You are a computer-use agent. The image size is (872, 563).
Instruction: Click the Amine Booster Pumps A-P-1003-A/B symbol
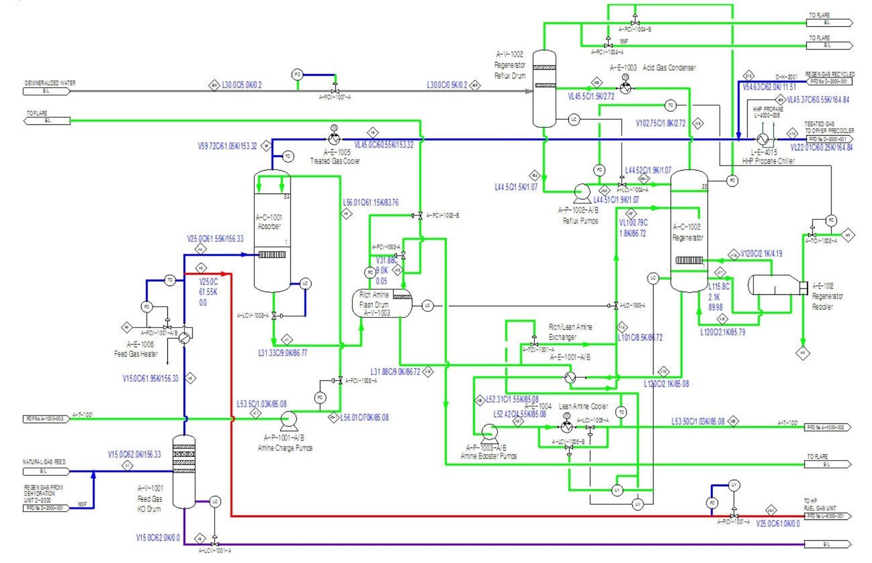[x=489, y=434]
